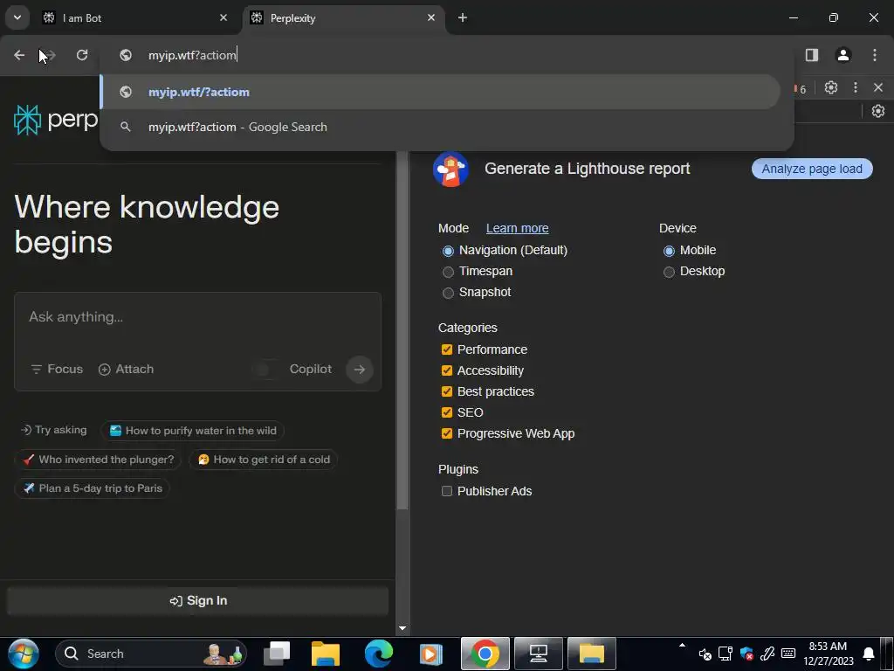Open Chrome's three-dot menu
894x671 pixels.
tap(875, 55)
